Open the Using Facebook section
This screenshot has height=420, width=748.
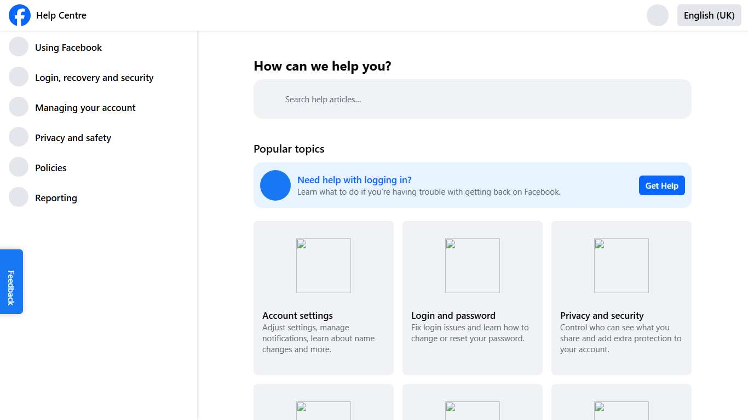point(68,48)
